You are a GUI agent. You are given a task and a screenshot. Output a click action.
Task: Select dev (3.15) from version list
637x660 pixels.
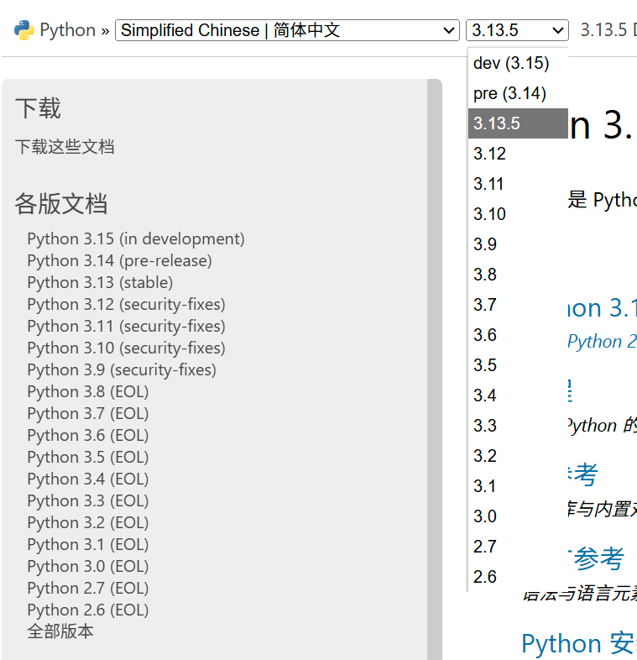coord(518,63)
